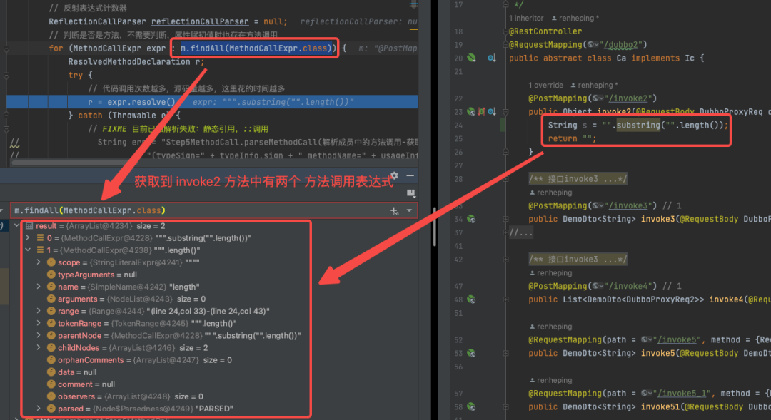Open the /invoke4 mapping link

pos(628,286)
